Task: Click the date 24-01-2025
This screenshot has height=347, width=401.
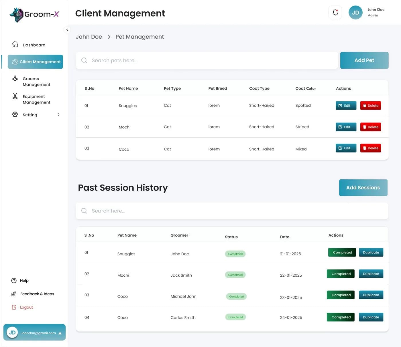Action: (x=291, y=318)
